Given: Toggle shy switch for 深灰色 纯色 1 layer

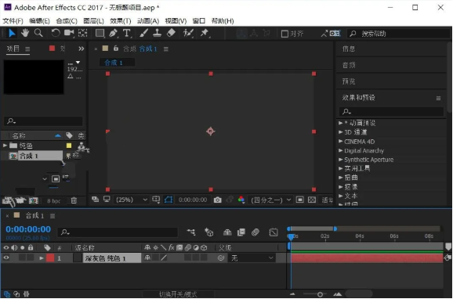Looking at the screenshot, I should coord(147,258).
